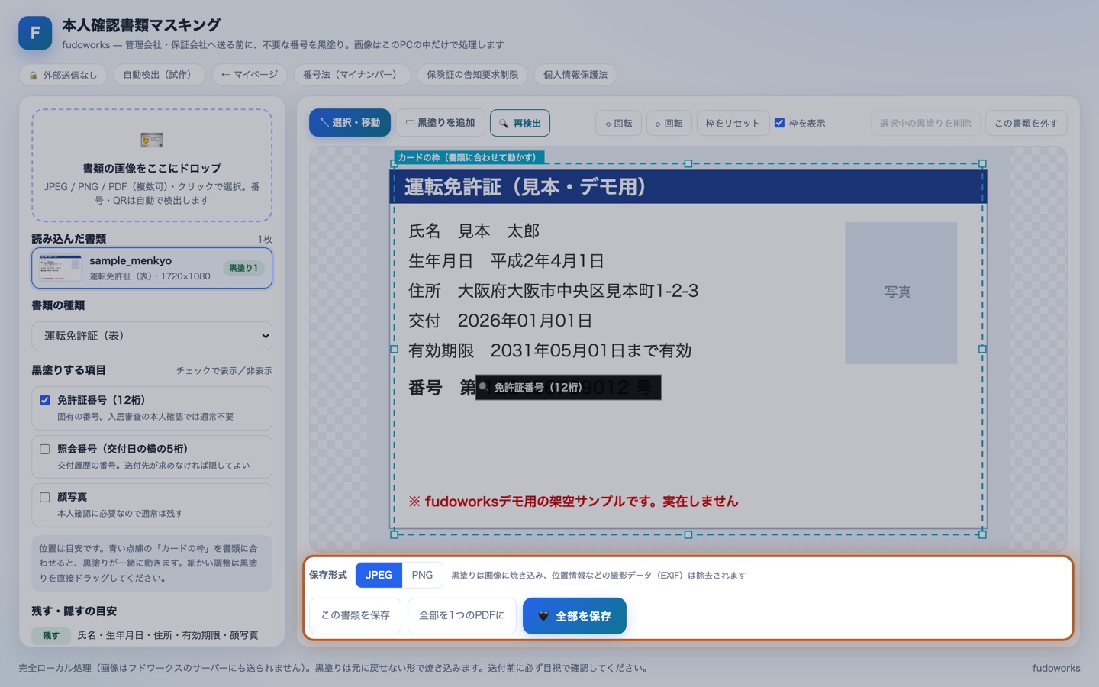Click 全部を1つのPDFに button
Viewport: 1099px width, 687px height.
point(462,615)
